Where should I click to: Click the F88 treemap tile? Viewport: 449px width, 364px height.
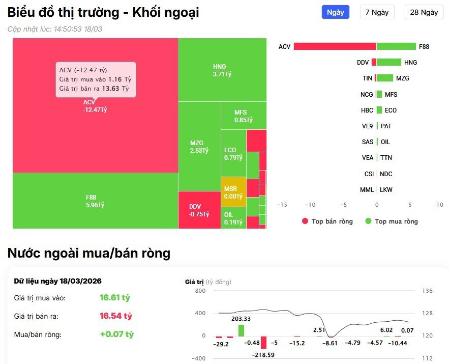coord(95,201)
